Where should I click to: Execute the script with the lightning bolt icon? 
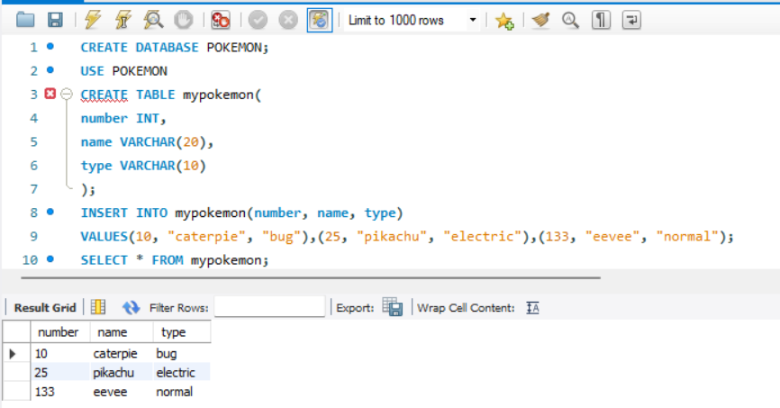(93, 21)
